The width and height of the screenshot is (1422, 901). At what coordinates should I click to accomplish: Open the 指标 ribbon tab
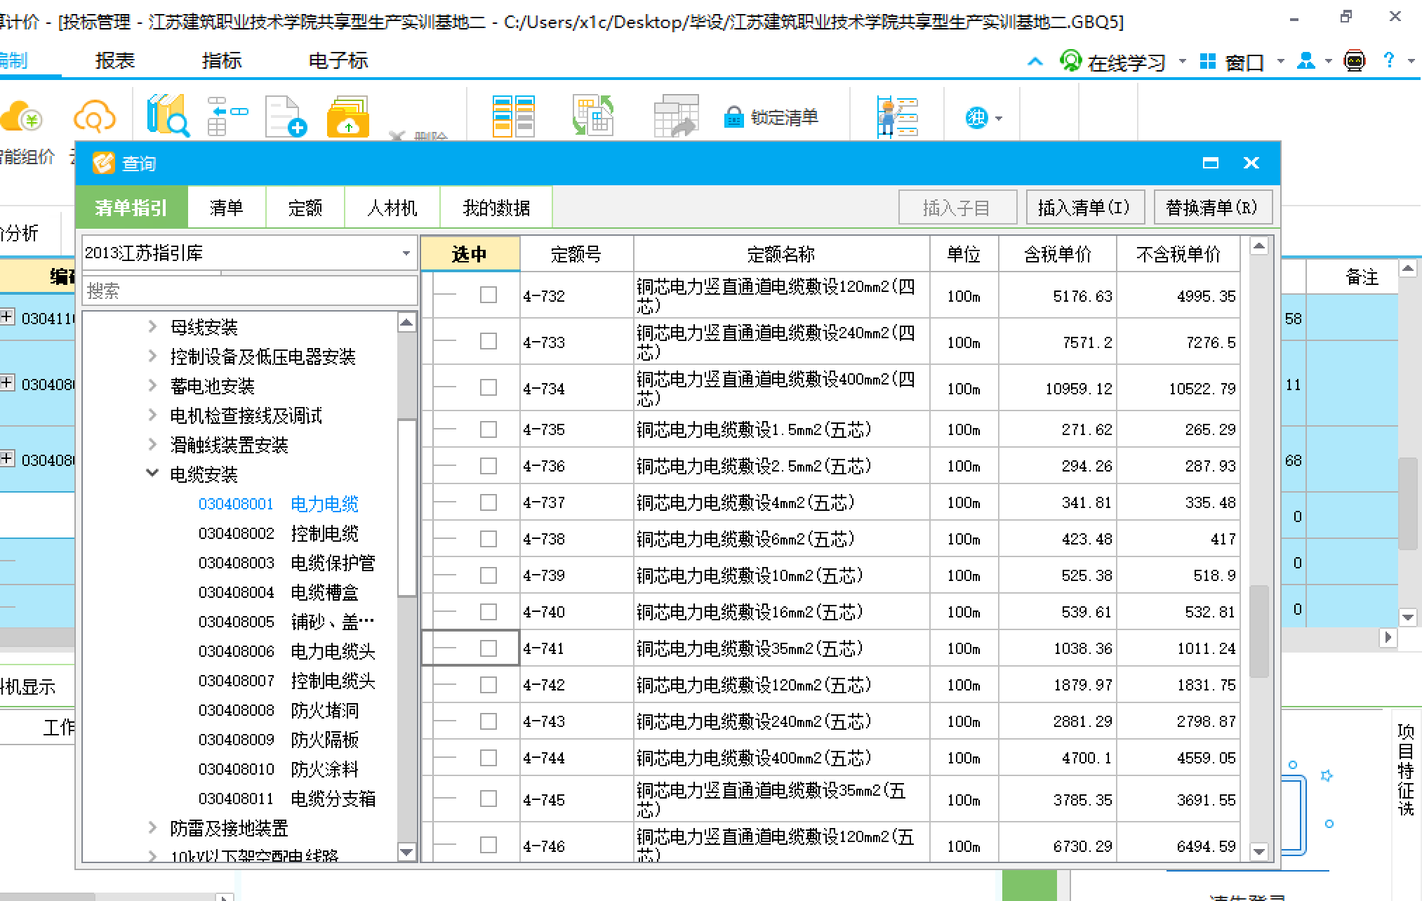click(222, 61)
